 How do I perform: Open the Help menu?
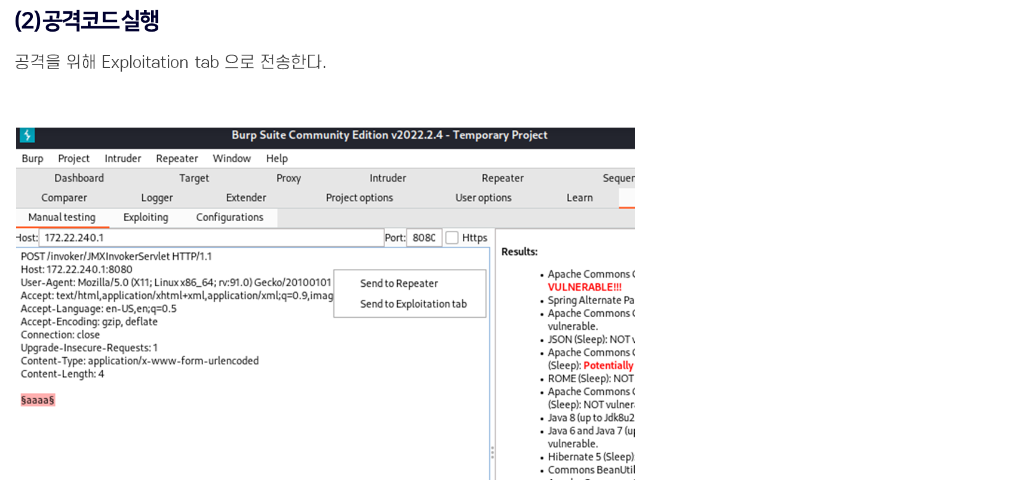277,159
